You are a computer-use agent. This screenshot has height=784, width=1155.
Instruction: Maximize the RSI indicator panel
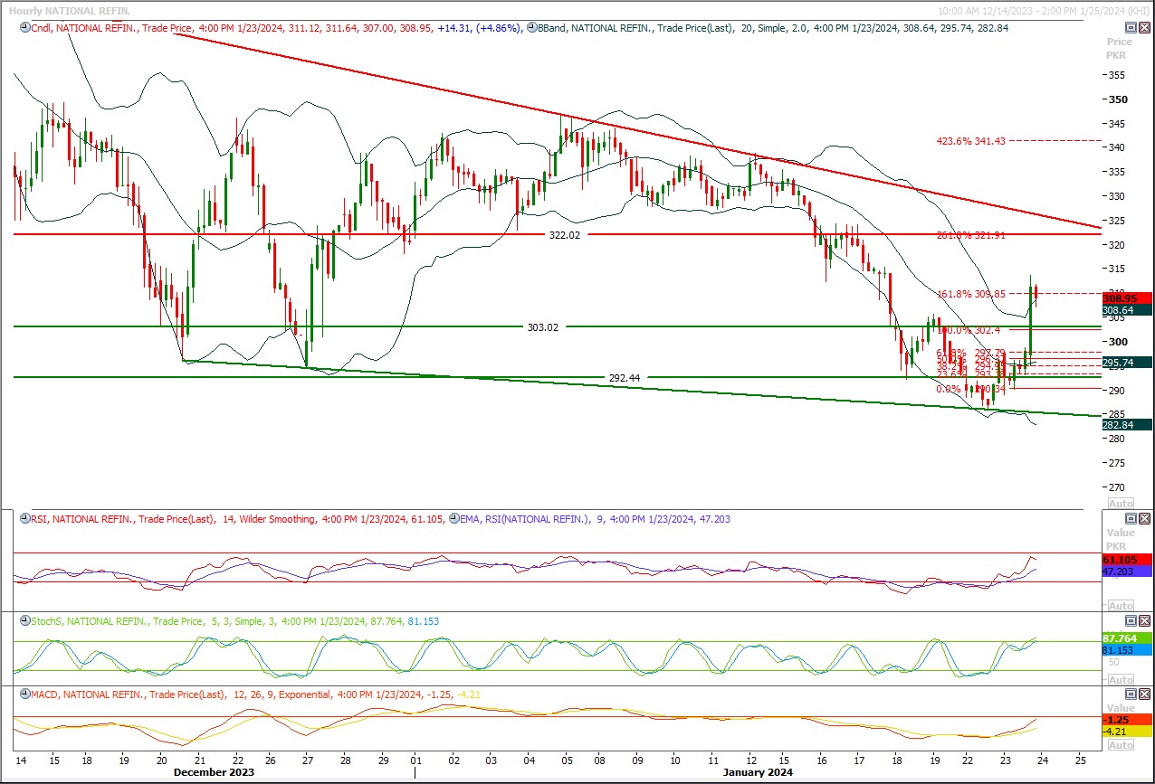point(1130,519)
